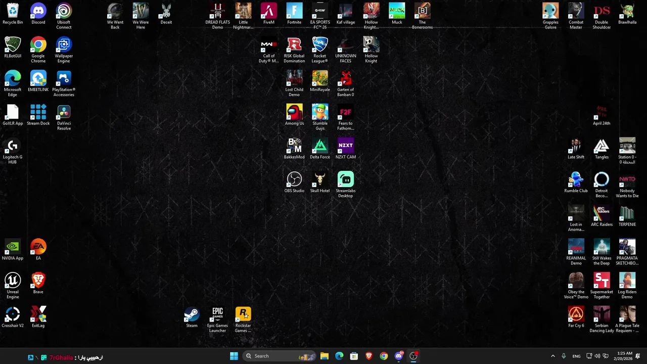The image size is (647, 364).
Task: Select the Deceit game icon
Action: (166, 14)
